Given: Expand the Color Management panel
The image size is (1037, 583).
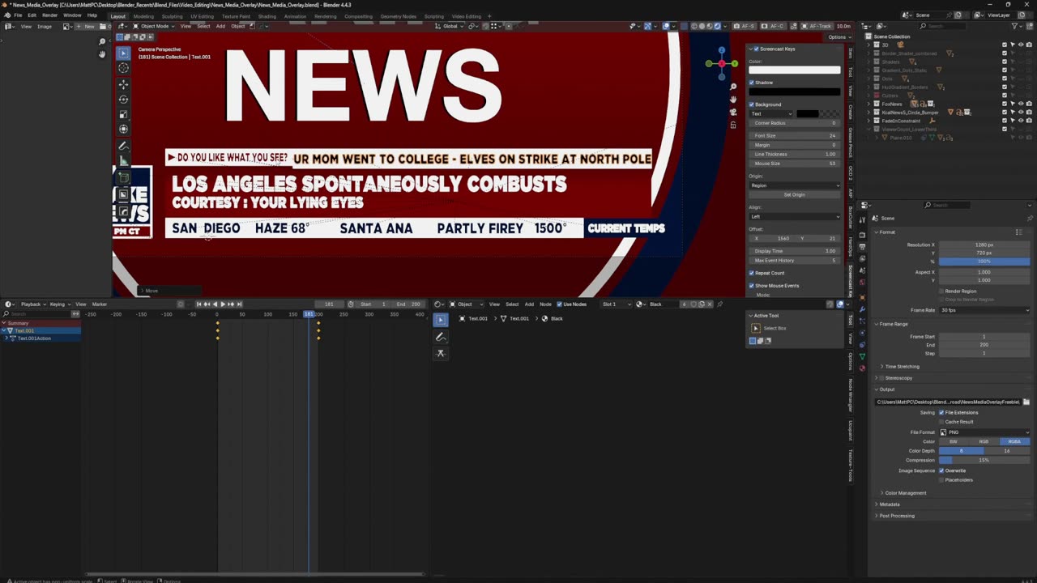Looking at the screenshot, I should coord(906,493).
